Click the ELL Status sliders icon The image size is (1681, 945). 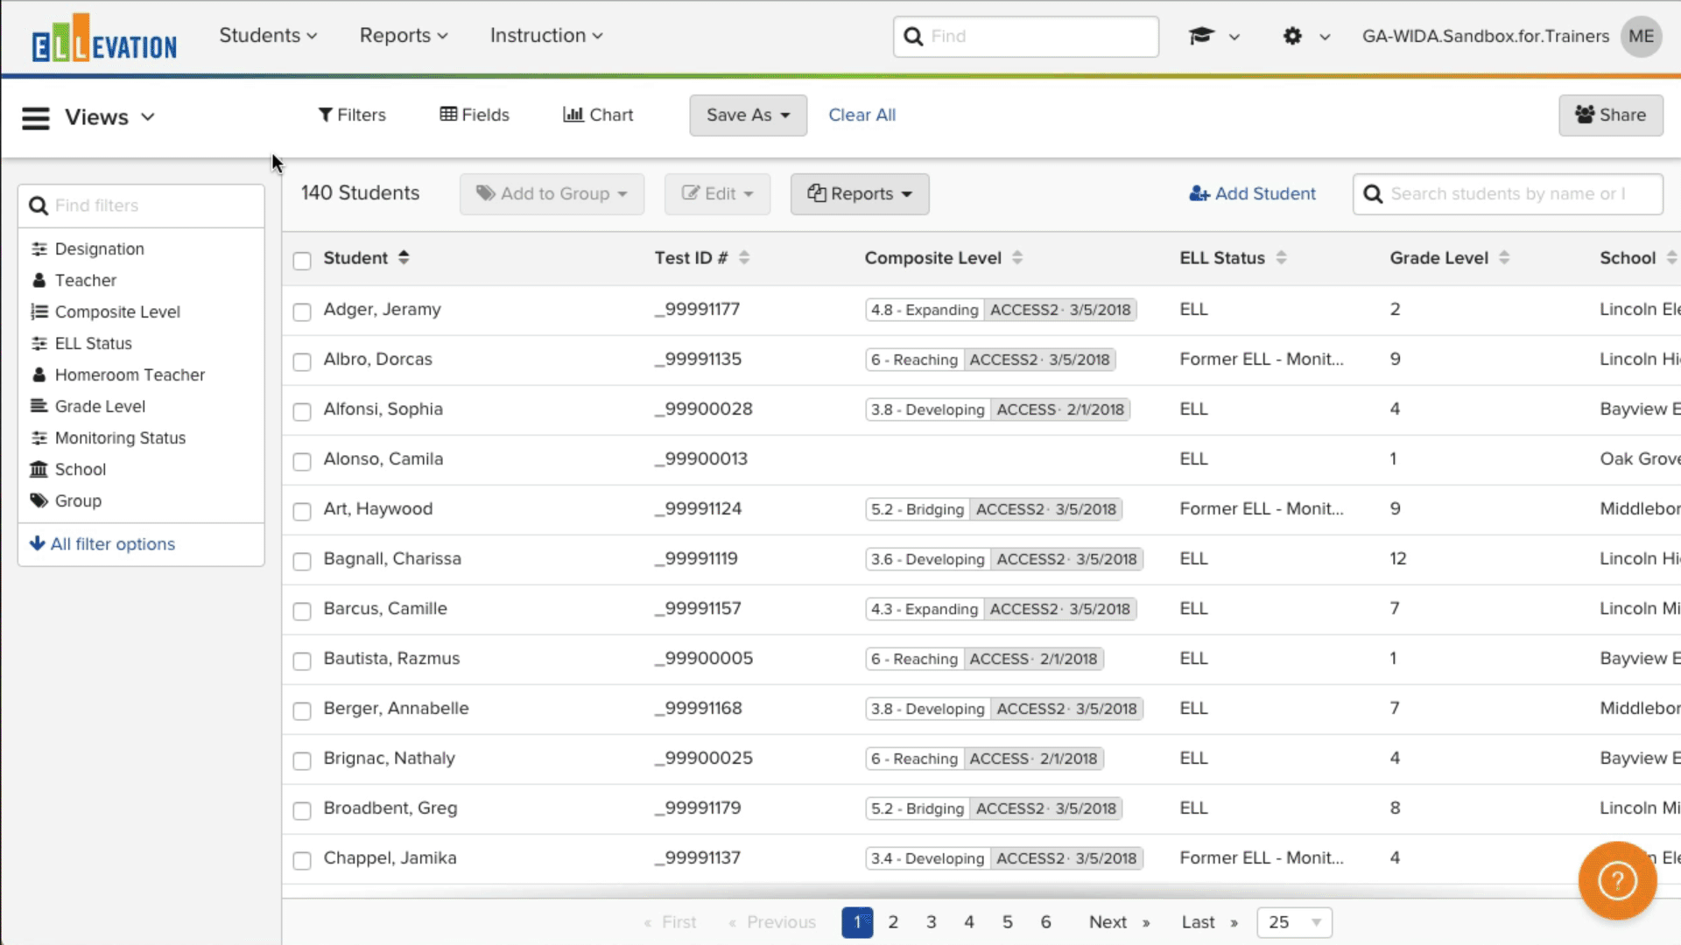click(x=39, y=344)
